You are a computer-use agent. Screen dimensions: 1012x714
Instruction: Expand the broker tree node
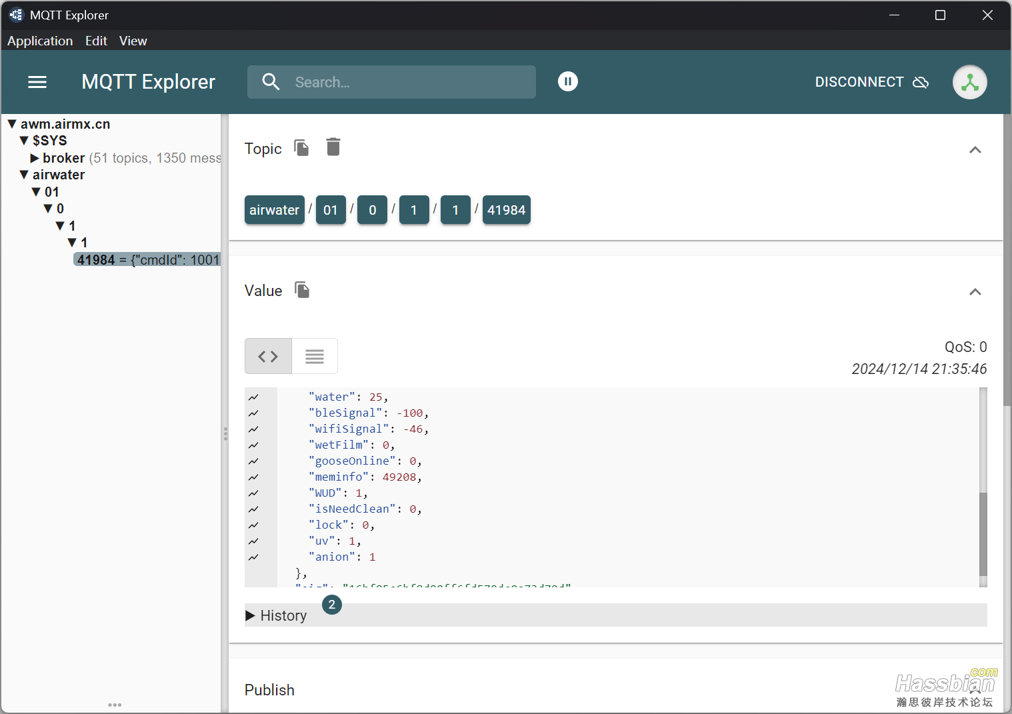[35, 158]
